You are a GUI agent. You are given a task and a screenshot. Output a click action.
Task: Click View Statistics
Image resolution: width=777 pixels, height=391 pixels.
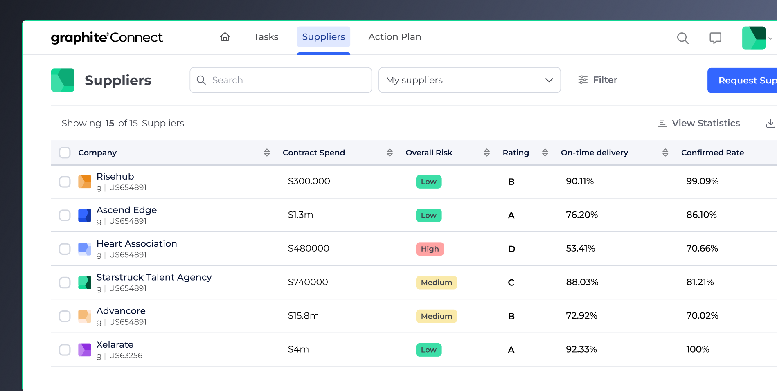(698, 123)
